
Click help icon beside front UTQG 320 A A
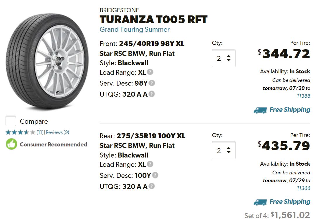(x=152, y=94)
